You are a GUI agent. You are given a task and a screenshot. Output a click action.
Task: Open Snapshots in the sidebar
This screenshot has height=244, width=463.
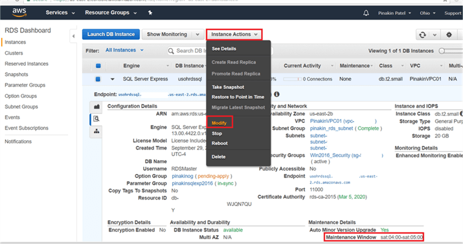pyautogui.click(x=16, y=74)
